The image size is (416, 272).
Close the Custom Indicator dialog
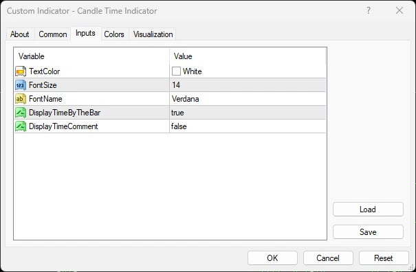[399, 10]
